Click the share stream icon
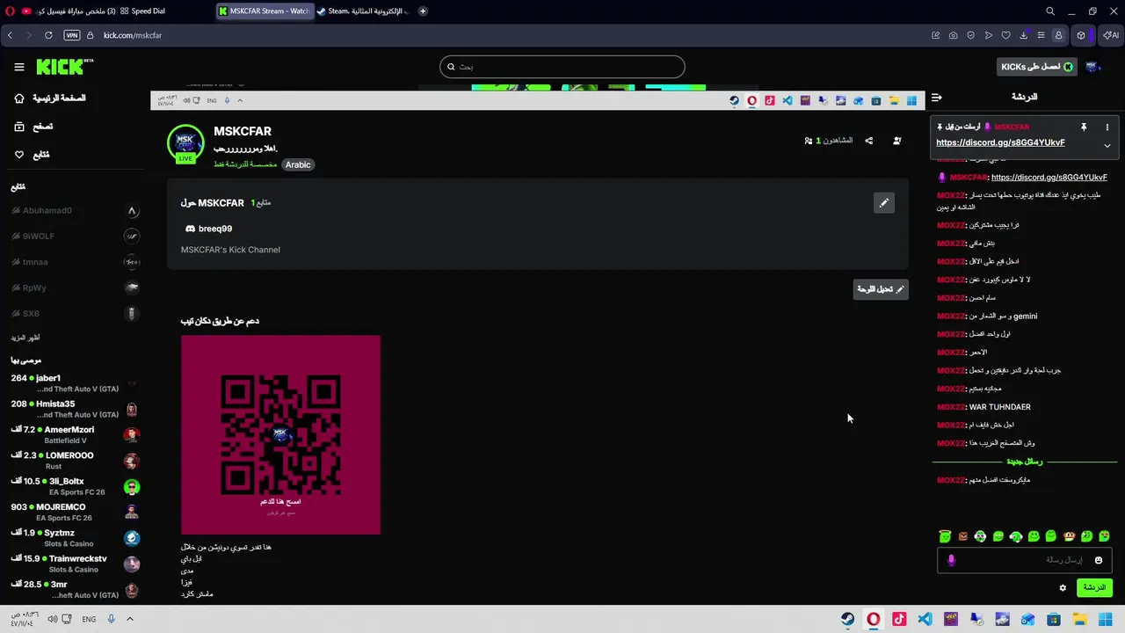This screenshot has width=1125, height=633. [869, 141]
